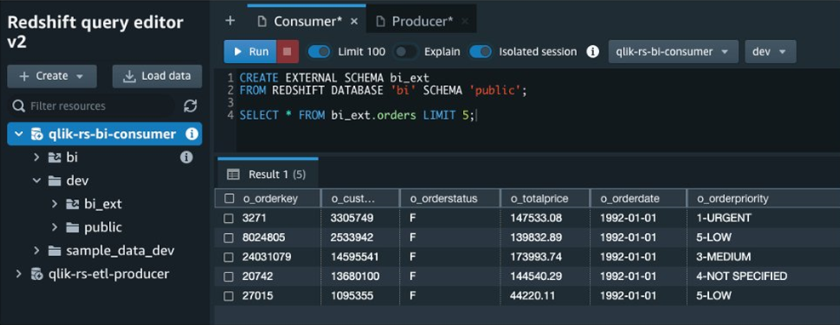Image resolution: width=840 pixels, height=325 pixels.
Task: Expand the qlik-rs-etl-producer cluster node
Action: pos(20,274)
